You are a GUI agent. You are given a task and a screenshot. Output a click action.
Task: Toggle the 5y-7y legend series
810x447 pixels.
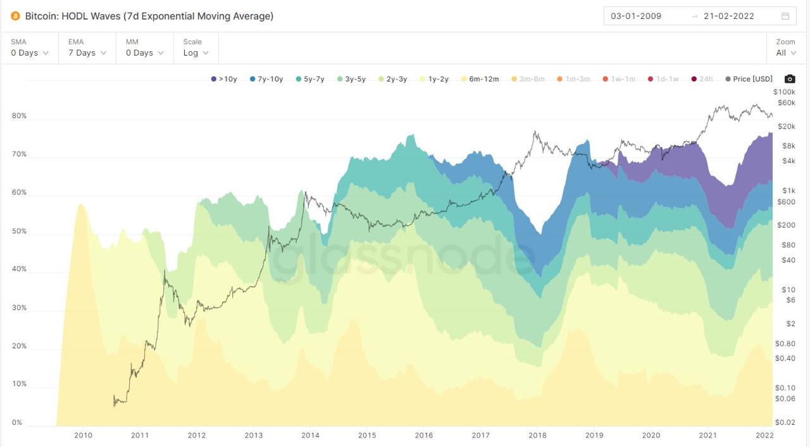click(309, 79)
